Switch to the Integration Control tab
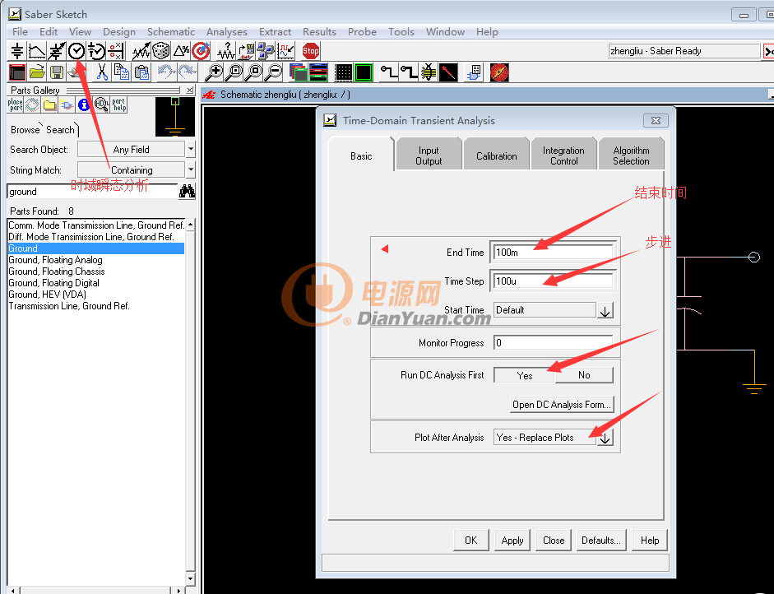Viewport: 774px width, 594px height. pos(563,155)
